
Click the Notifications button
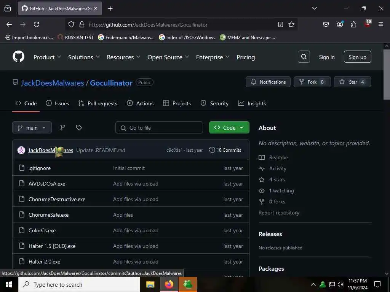click(268, 82)
